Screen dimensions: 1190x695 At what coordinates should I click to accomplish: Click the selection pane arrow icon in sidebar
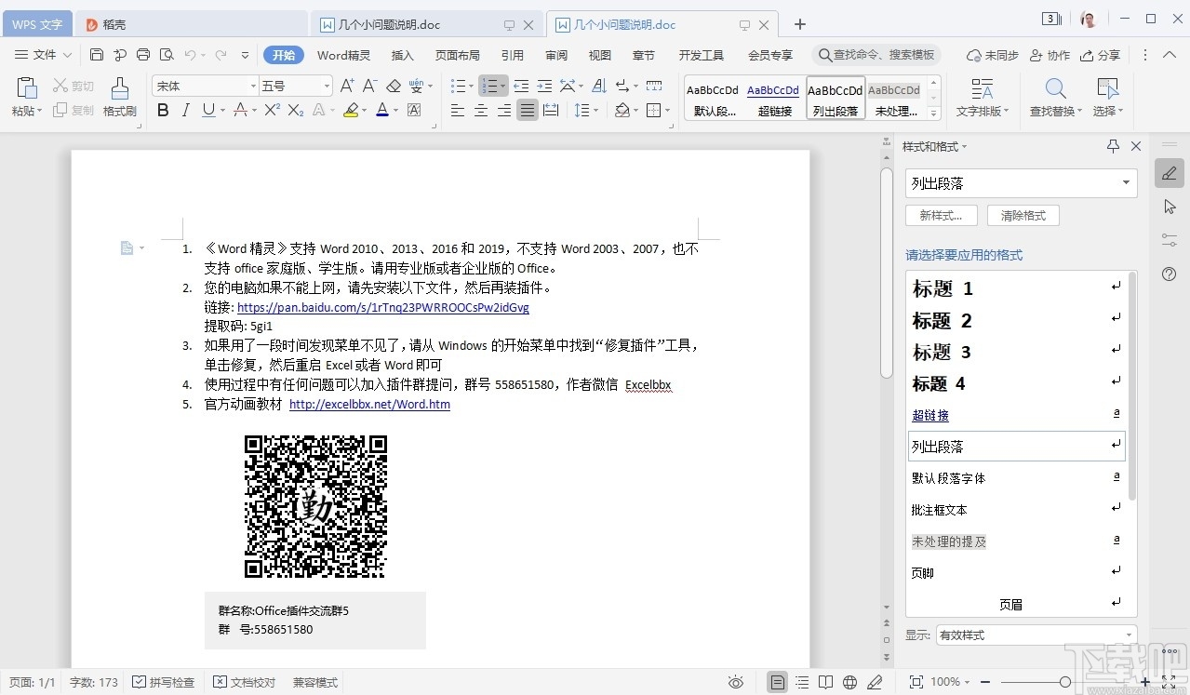(1170, 207)
